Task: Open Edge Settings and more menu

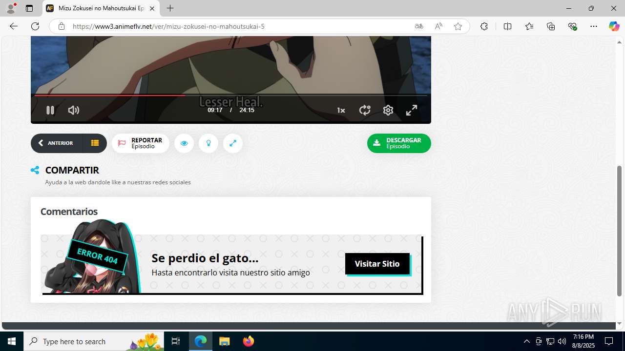Action: click(594, 26)
